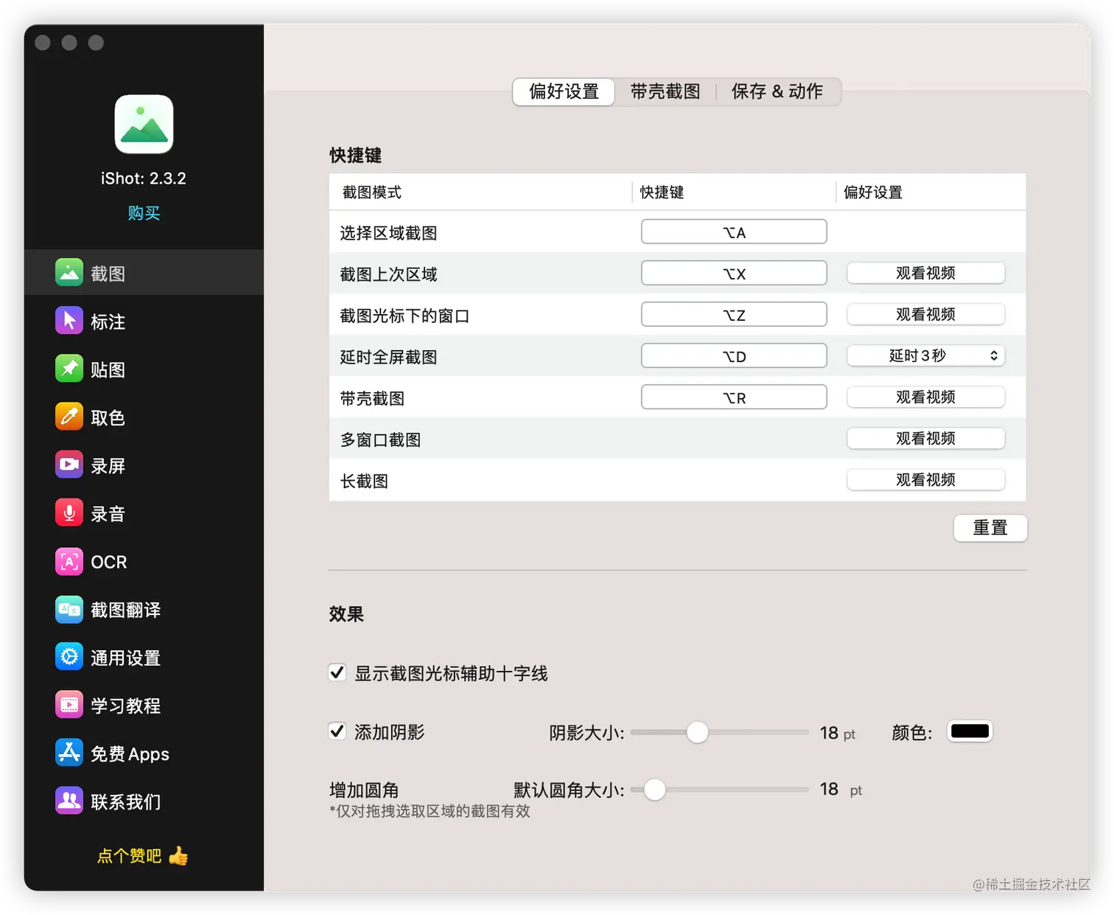
Task: Watch video for 截图上次区域
Action: point(925,274)
